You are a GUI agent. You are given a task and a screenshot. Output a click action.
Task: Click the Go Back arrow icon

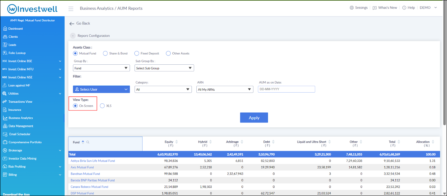click(72, 24)
